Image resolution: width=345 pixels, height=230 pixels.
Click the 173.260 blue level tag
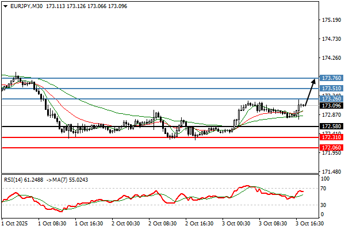coord(331,99)
